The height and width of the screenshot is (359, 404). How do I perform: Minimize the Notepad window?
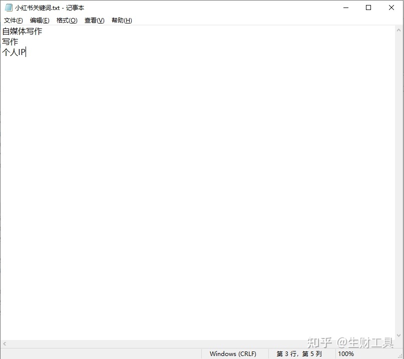[x=346, y=7]
